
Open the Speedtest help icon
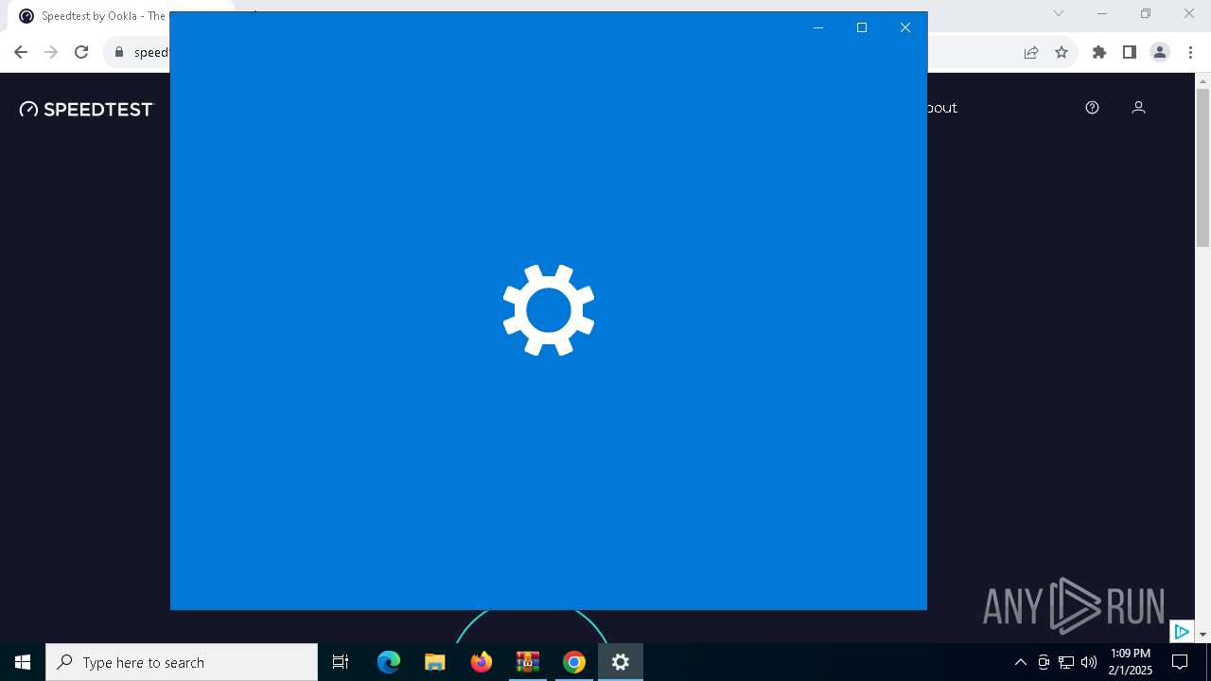pos(1092,108)
